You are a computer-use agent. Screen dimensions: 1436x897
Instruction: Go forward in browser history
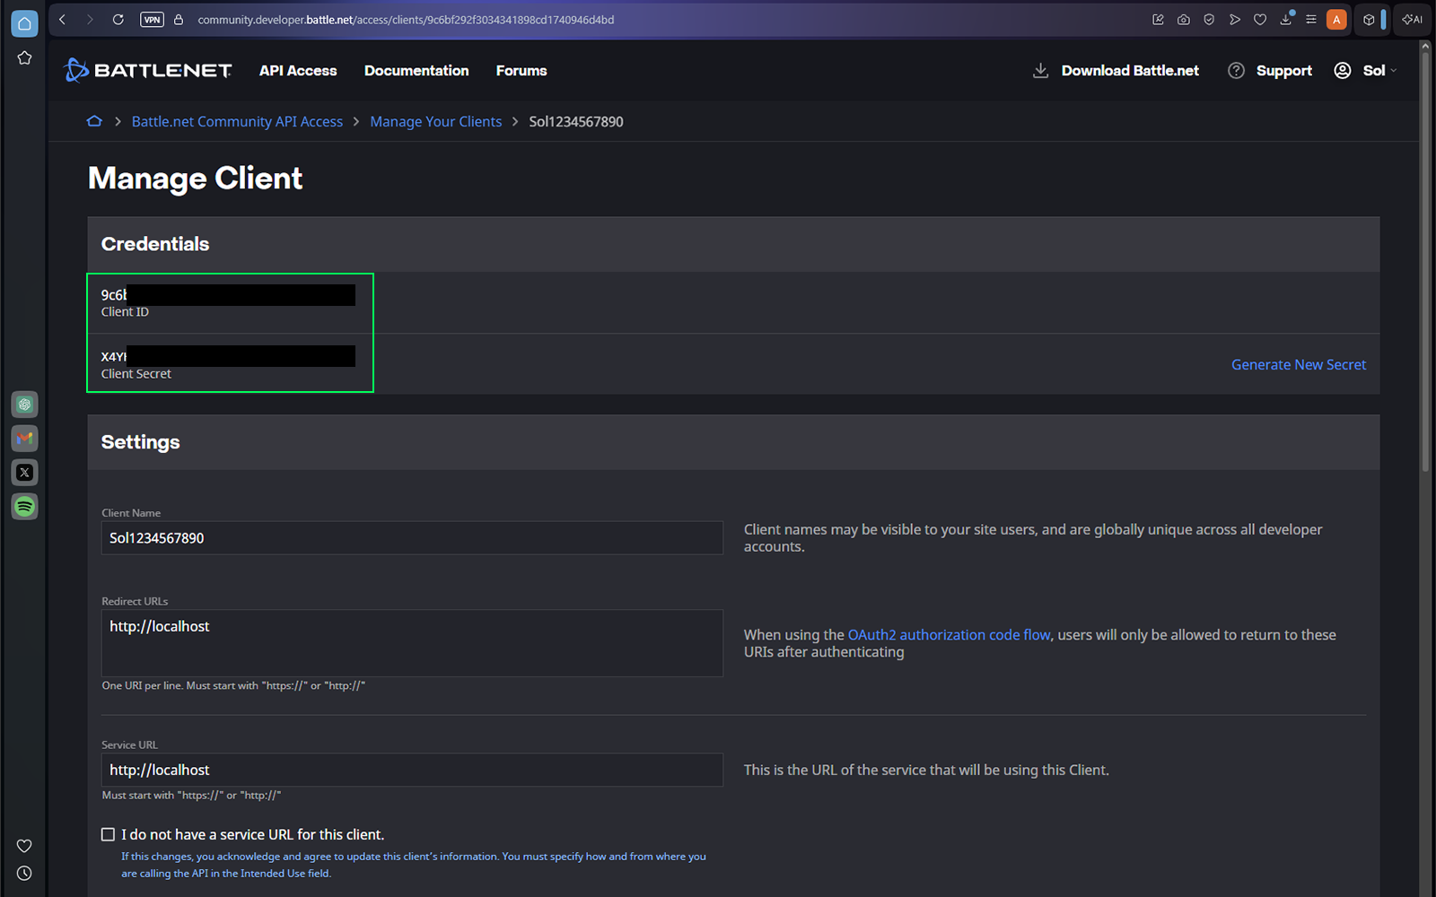(x=90, y=20)
